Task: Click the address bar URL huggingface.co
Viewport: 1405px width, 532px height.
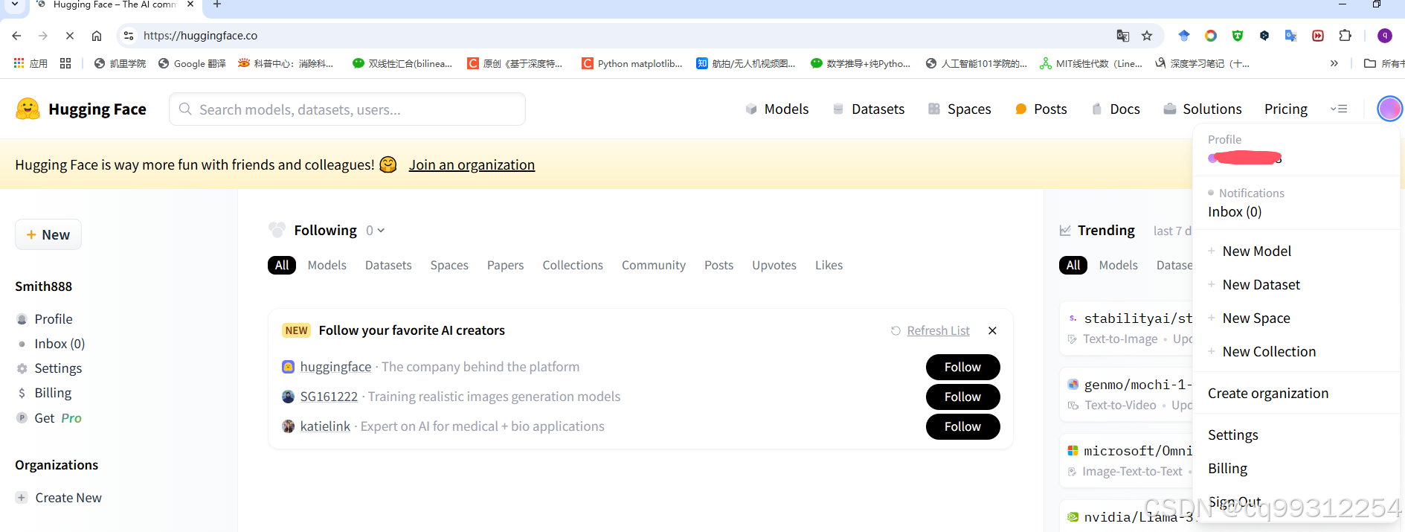Action: point(200,36)
